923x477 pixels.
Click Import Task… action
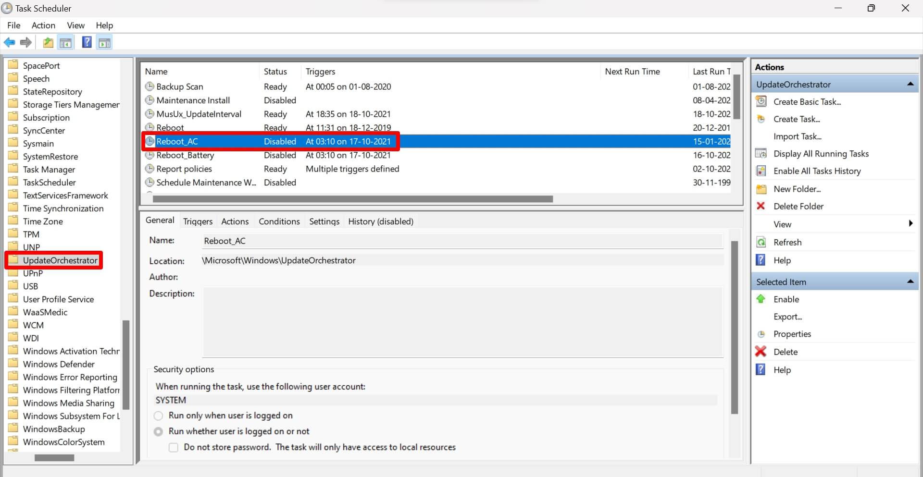tap(798, 136)
